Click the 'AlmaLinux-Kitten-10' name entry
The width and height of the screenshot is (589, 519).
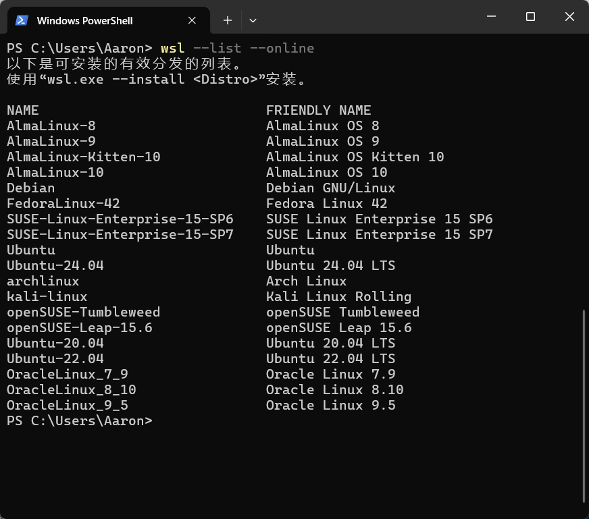click(x=83, y=157)
